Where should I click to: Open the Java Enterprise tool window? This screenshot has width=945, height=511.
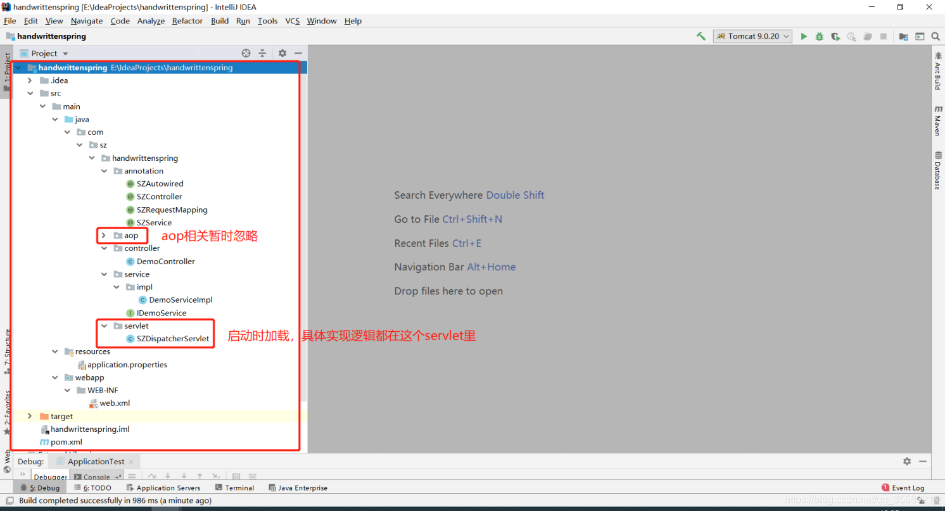[298, 488]
